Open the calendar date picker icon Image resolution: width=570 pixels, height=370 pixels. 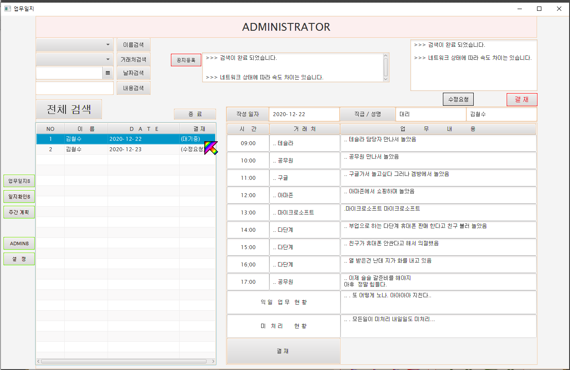pyautogui.click(x=108, y=73)
